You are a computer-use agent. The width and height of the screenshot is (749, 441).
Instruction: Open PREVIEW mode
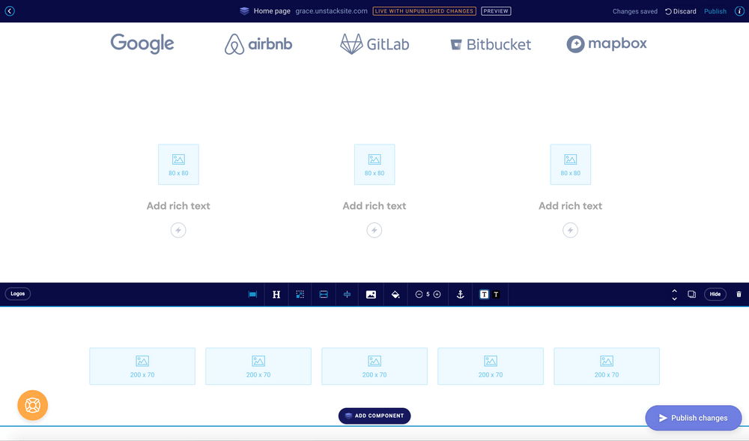click(x=495, y=10)
